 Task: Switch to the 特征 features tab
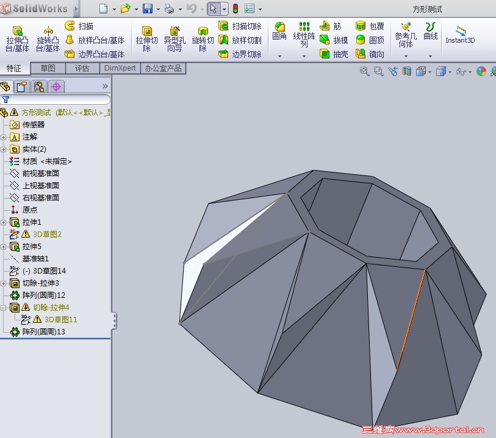(x=14, y=68)
